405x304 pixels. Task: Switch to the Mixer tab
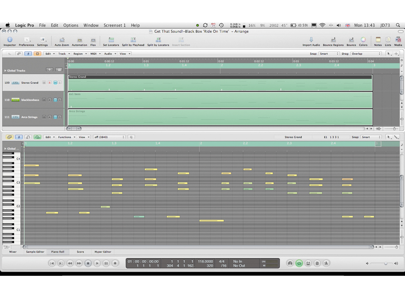(x=13, y=252)
